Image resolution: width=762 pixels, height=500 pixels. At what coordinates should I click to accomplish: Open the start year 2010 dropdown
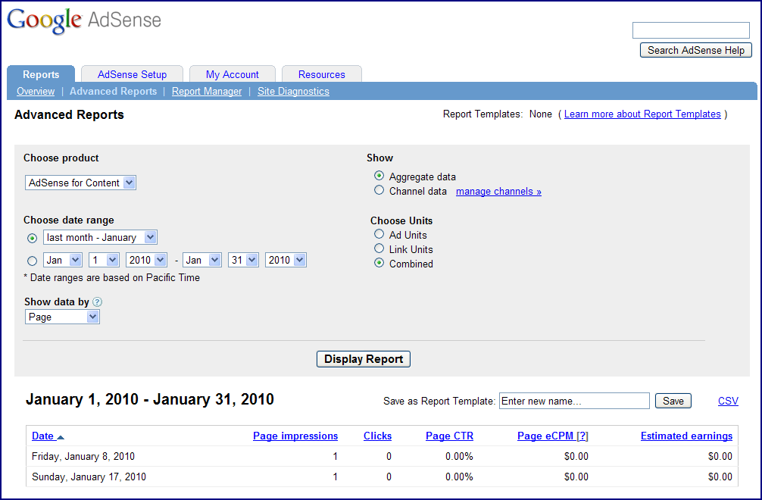tap(146, 260)
